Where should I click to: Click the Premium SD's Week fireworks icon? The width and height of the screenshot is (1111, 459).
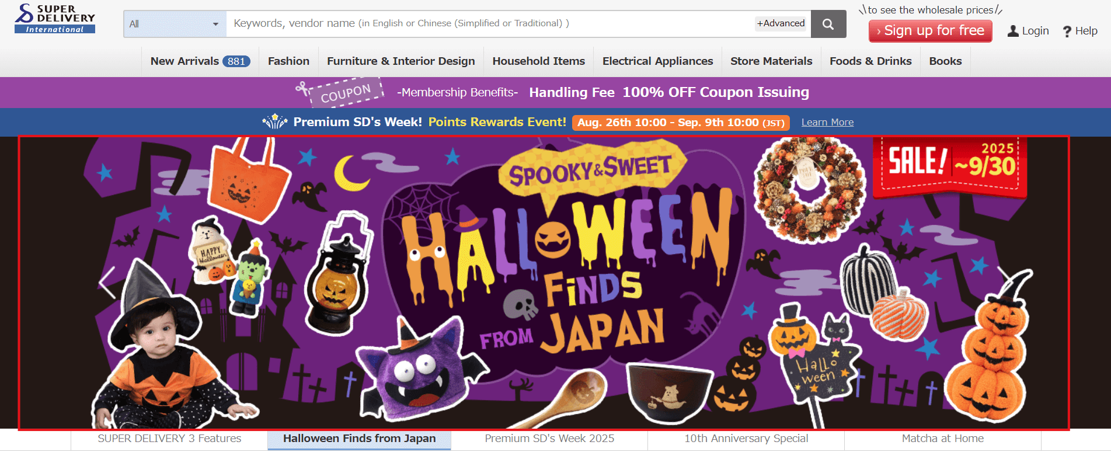tap(275, 121)
